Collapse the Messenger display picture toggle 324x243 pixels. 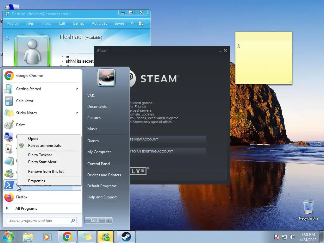click(7, 38)
